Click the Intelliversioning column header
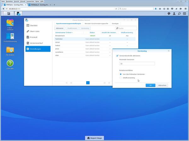Viewport: 189px width, 141px height. click(x=127, y=33)
